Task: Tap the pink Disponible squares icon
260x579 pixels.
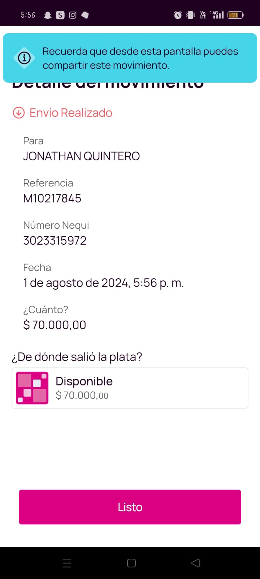Action: click(32, 388)
